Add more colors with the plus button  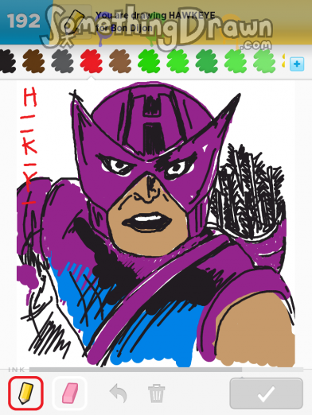297,64
